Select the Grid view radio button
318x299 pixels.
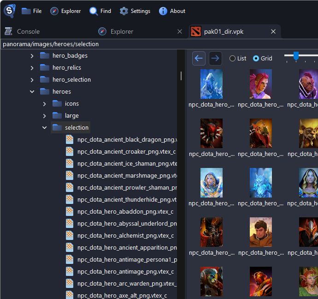coord(256,59)
